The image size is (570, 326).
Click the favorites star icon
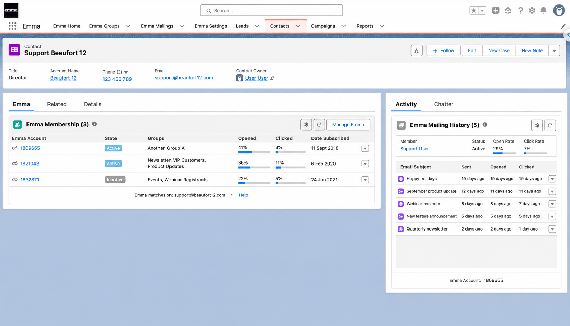[474, 11]
